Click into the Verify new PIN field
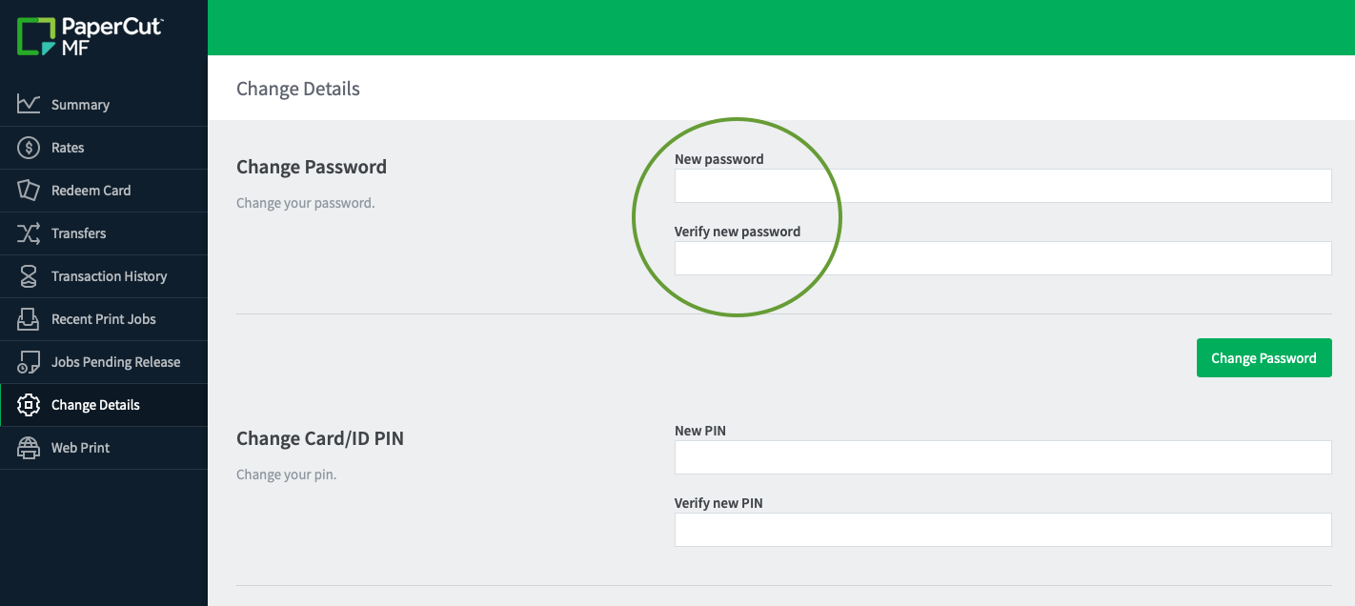1355x606 pixels. point(1002,530)
